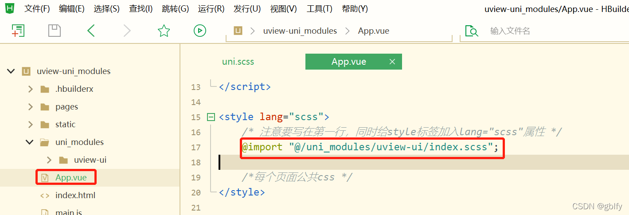The height and width of the screenshot is (215, 629).
Task: Click the Save file toolbar icon
Action: (x=54, y=31)
